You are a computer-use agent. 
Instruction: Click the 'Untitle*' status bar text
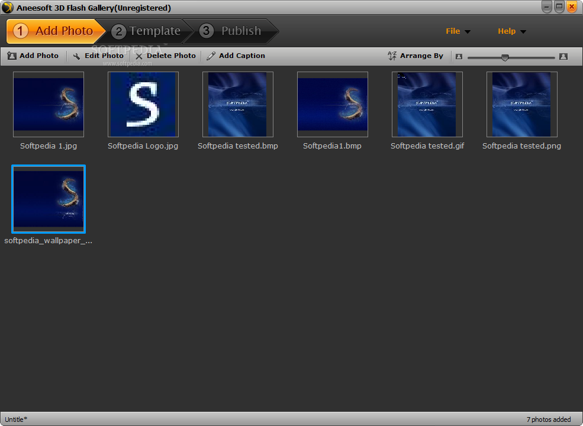tap(16, 419)
